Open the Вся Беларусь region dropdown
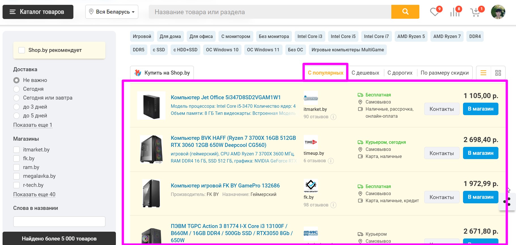 112,12
